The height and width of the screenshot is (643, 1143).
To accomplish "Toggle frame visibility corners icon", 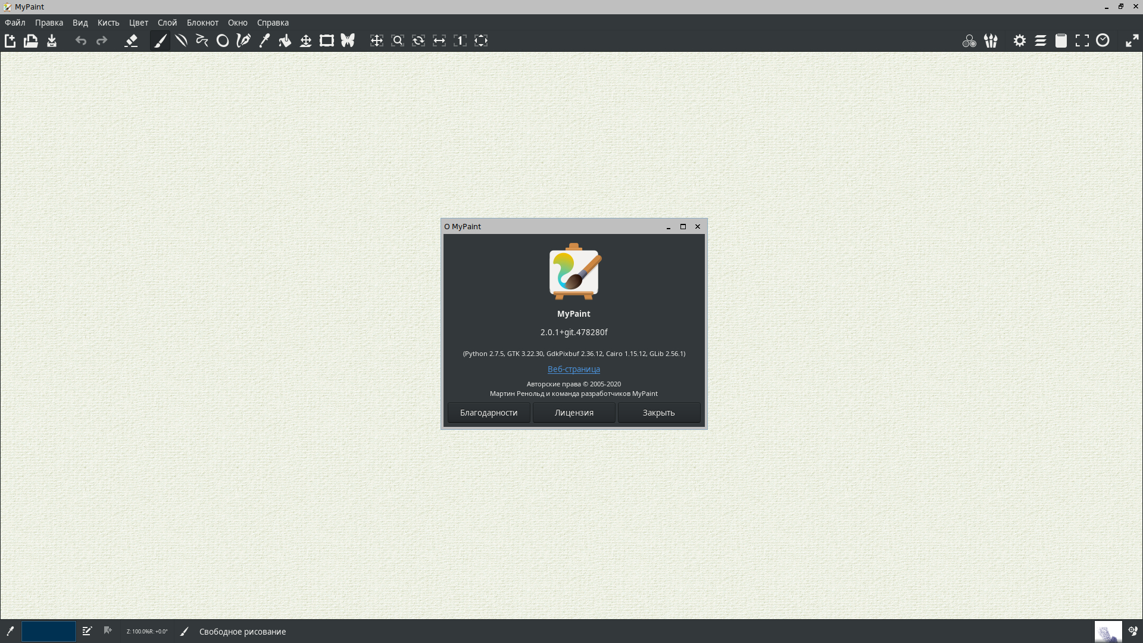I will (1082, 40).
